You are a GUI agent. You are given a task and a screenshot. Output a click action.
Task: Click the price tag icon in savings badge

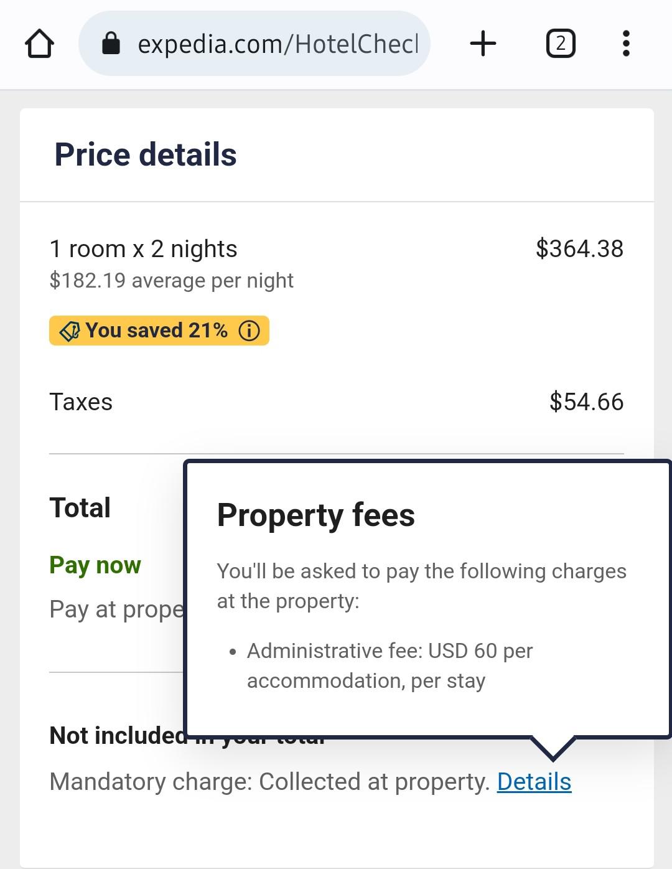tap(69, 331)
